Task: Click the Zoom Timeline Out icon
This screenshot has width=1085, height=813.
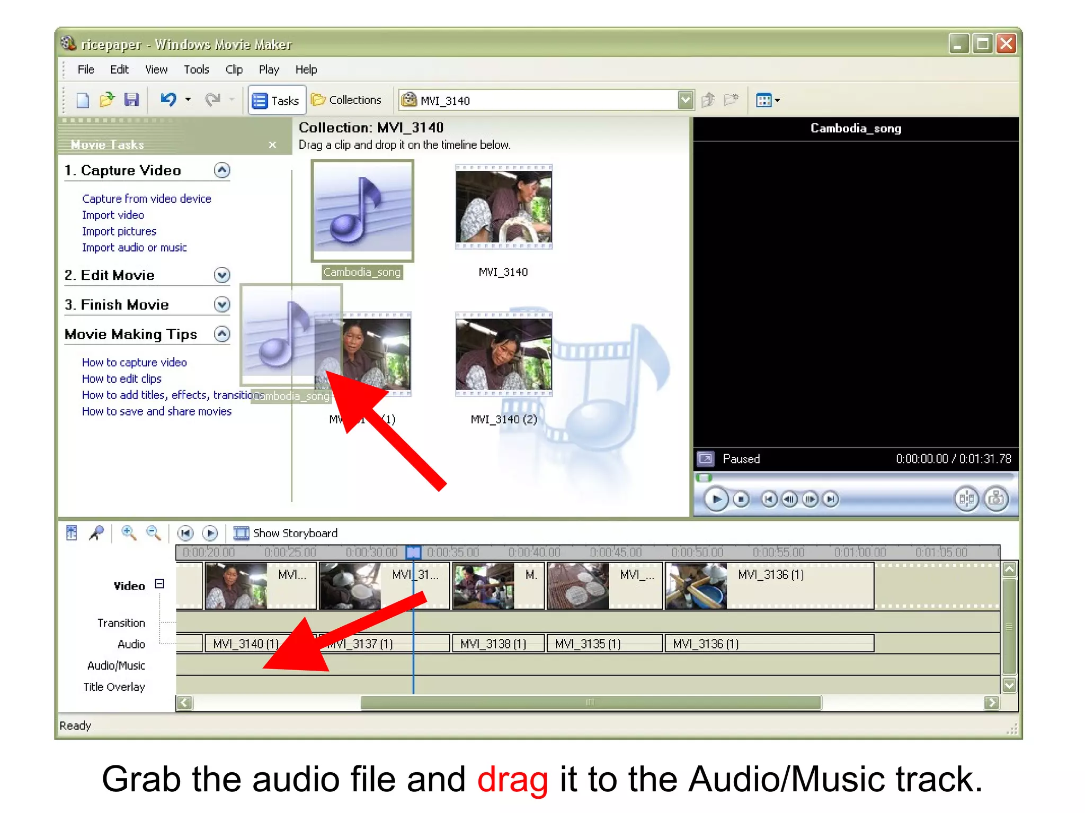Action: tap(154, 532)
